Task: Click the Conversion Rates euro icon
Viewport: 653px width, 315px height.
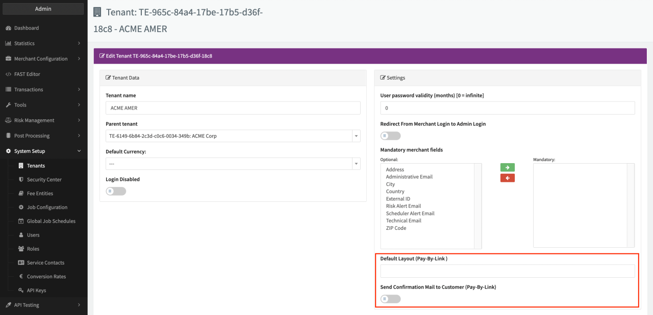Action: (21, 276)
